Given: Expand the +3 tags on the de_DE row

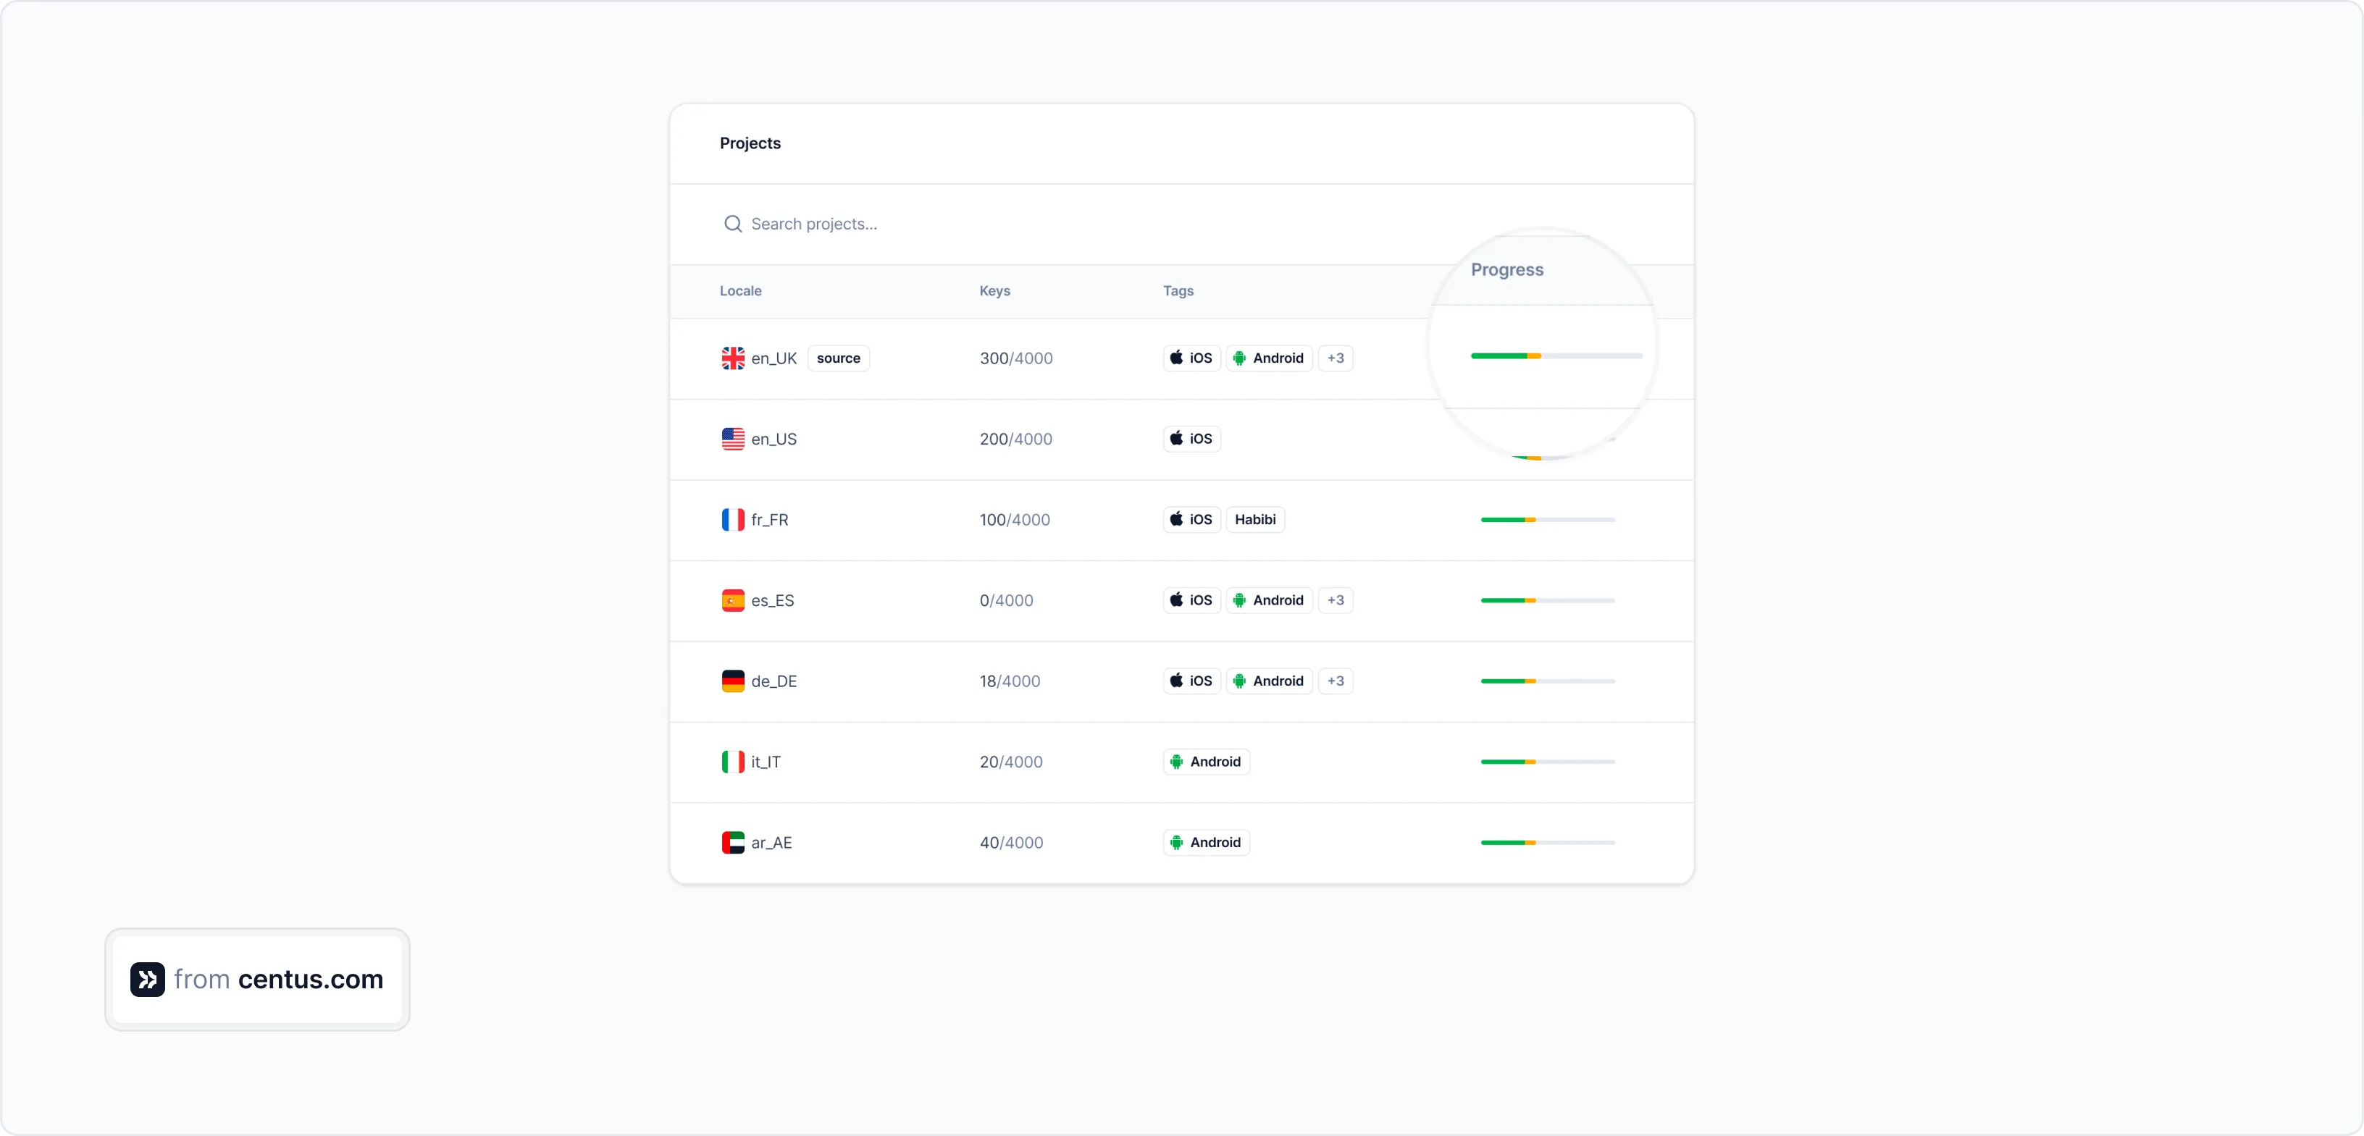Looking at the screenshot, I should 1336,681.
